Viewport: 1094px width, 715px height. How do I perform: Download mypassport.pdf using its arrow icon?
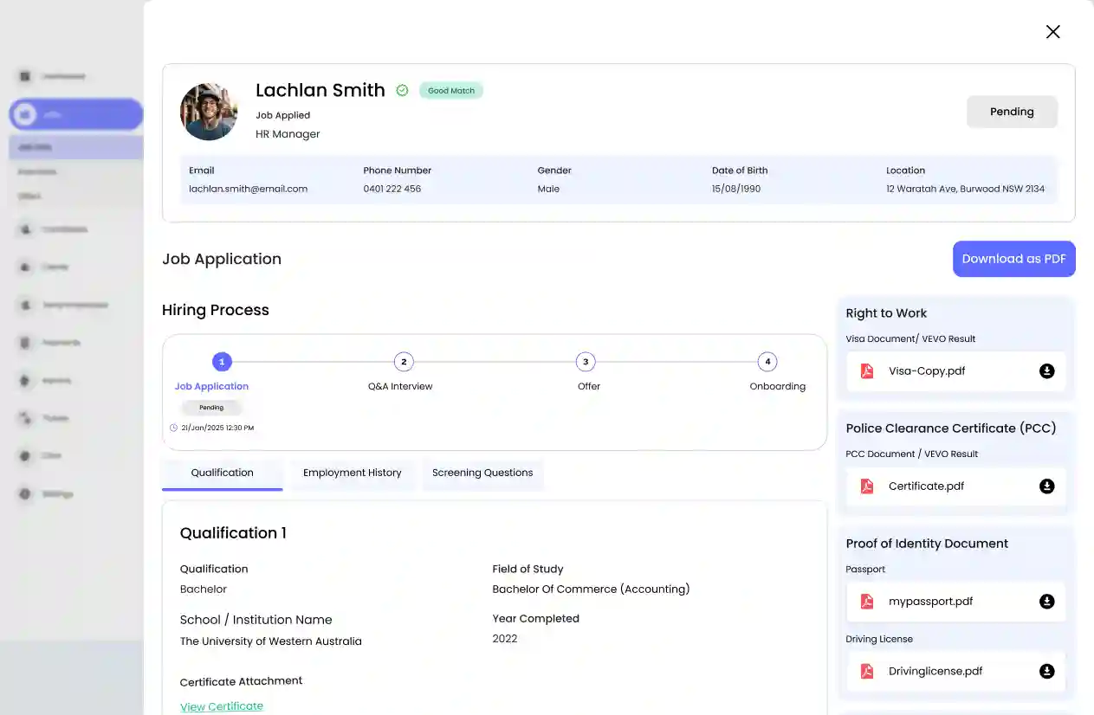coord(1046,602)
